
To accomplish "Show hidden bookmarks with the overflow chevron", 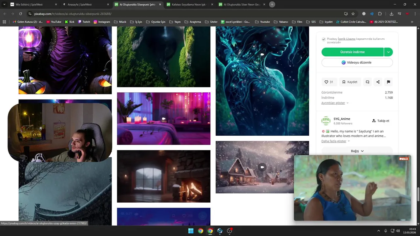I will pyautogui.click(x=412, y=22).
